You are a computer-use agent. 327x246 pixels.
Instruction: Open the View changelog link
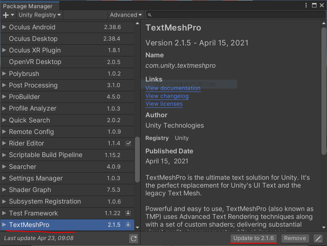167,96
